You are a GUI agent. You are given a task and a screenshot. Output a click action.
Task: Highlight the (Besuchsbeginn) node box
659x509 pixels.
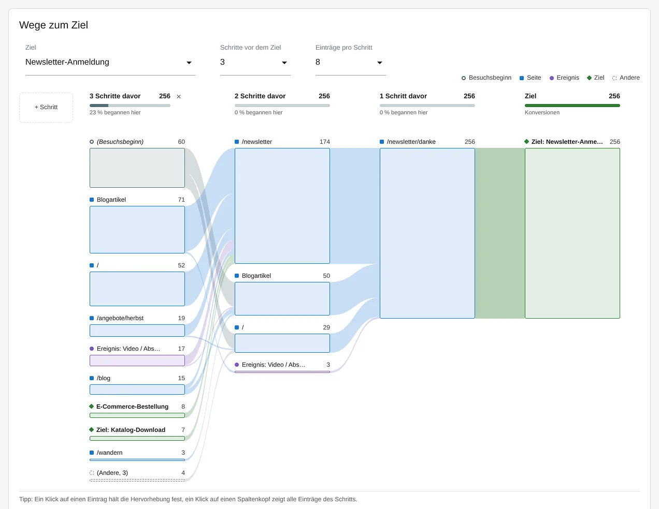point(137,168)
